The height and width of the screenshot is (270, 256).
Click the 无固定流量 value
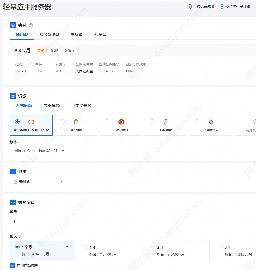(84, 71)
